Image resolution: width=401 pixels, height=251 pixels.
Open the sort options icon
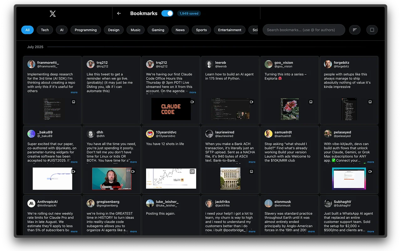tap(355, 30)
